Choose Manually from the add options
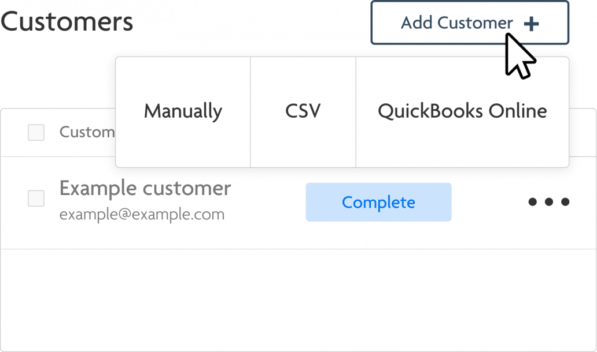597x352 pixels. point(183,112)
